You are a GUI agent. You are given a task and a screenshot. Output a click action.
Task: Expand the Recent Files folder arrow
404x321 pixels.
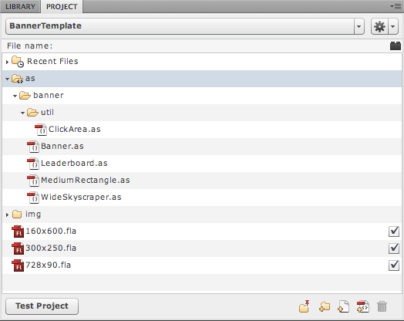point(7,62)
